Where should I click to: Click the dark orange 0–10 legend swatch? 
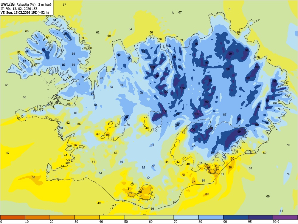(13, 217)
